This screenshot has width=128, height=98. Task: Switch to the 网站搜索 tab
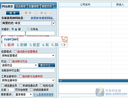coord(7,6)
